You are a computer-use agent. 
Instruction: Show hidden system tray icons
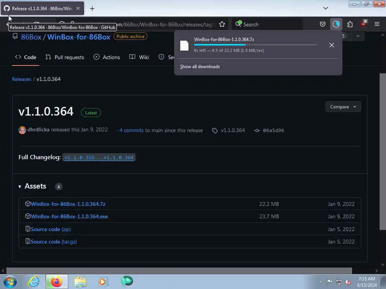click(320, 282)
